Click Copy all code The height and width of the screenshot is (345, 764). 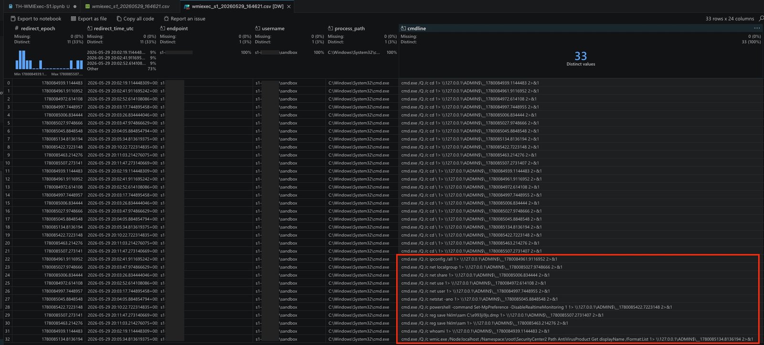pos(135,19)
